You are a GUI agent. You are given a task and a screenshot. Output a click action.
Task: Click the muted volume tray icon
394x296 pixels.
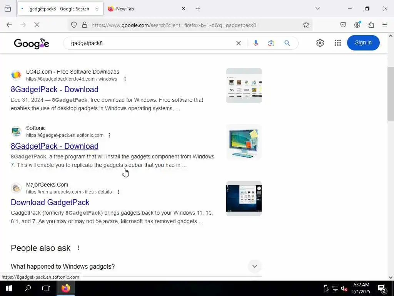[344, 288]
